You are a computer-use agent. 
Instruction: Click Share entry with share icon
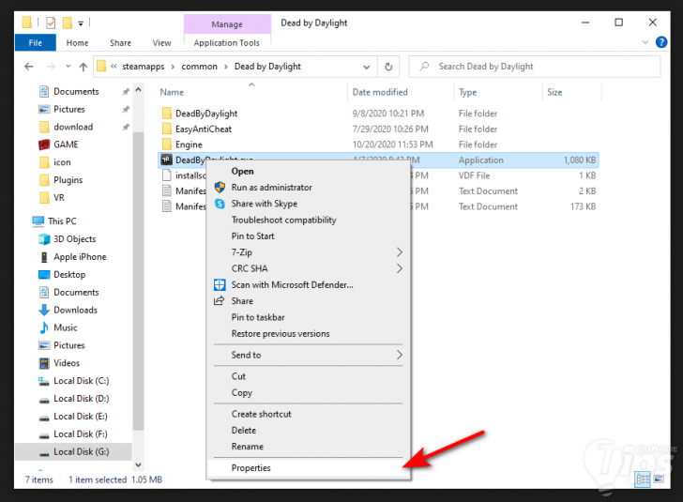tap(309, 301)
